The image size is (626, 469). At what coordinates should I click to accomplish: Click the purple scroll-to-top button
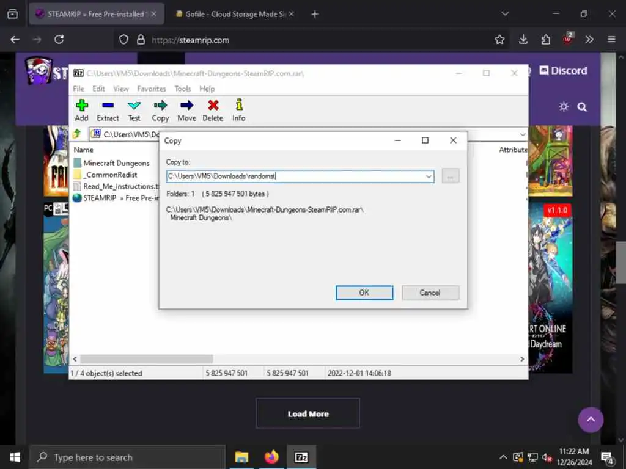click(x=591, y=420)
